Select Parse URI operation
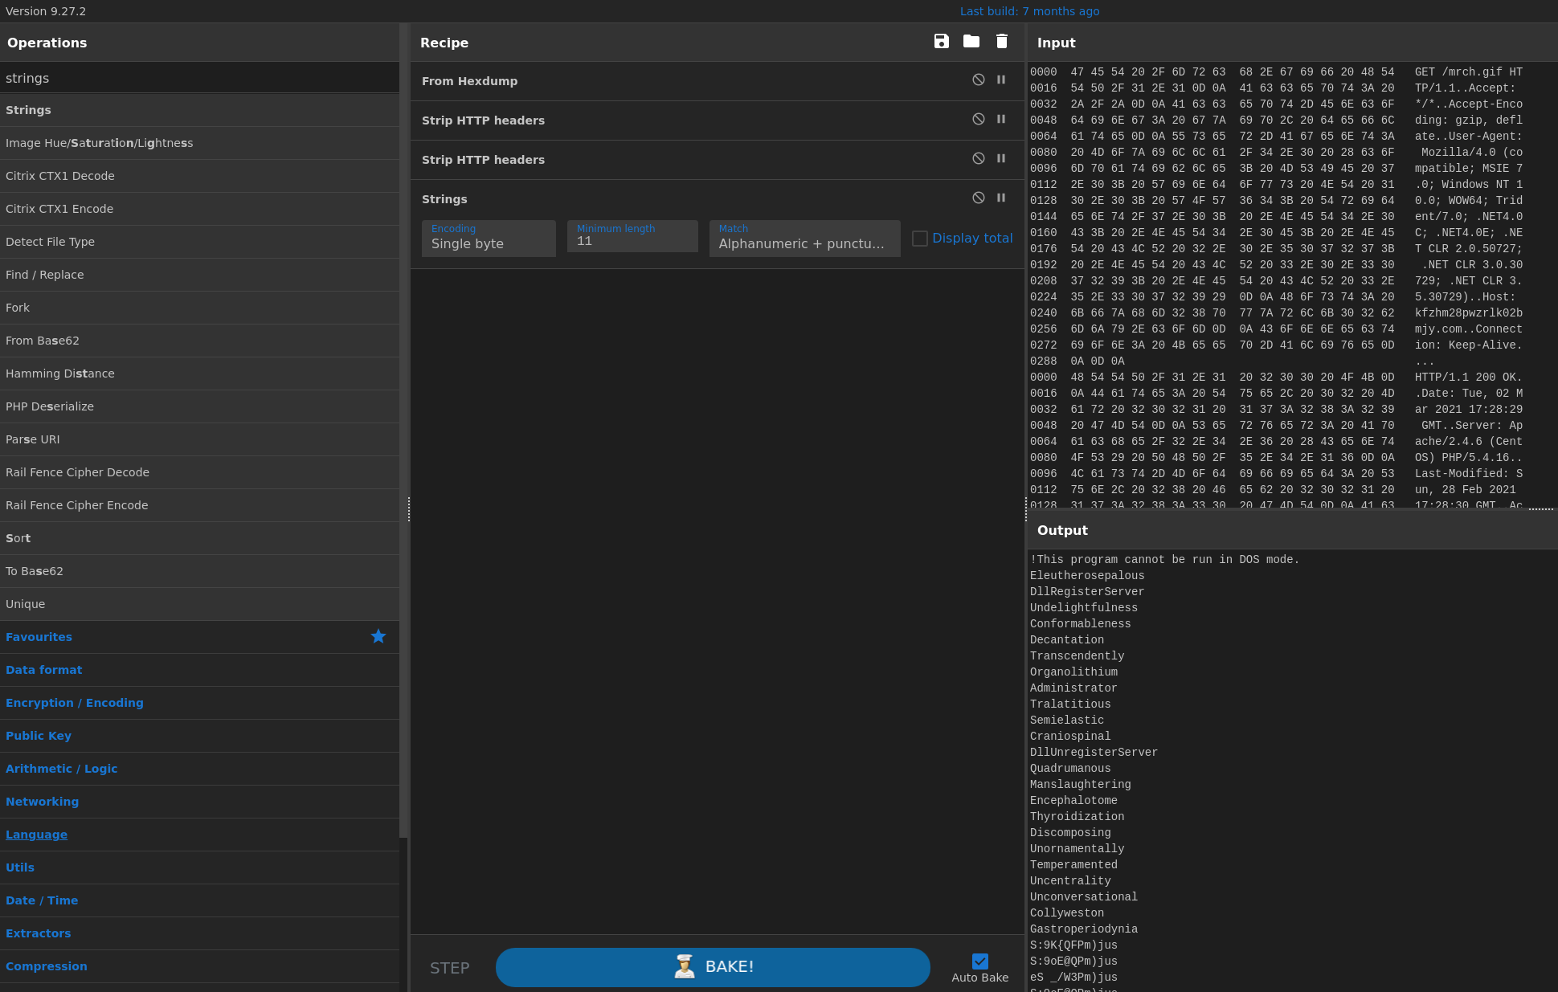1558x992 pixels. click(x=199, y=439)
